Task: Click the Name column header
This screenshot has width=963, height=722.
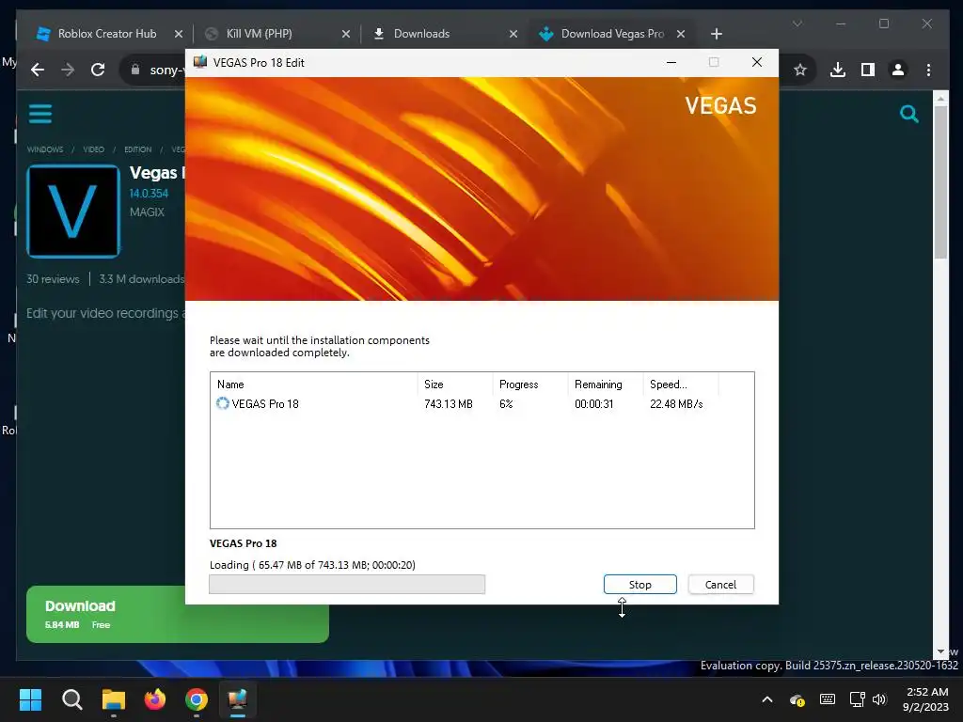Action: click(x=230, y=385)
